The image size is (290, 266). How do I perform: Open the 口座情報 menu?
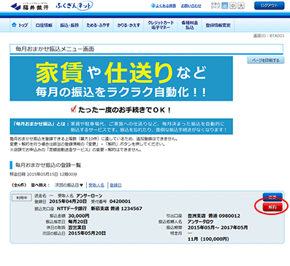point(44,26)
